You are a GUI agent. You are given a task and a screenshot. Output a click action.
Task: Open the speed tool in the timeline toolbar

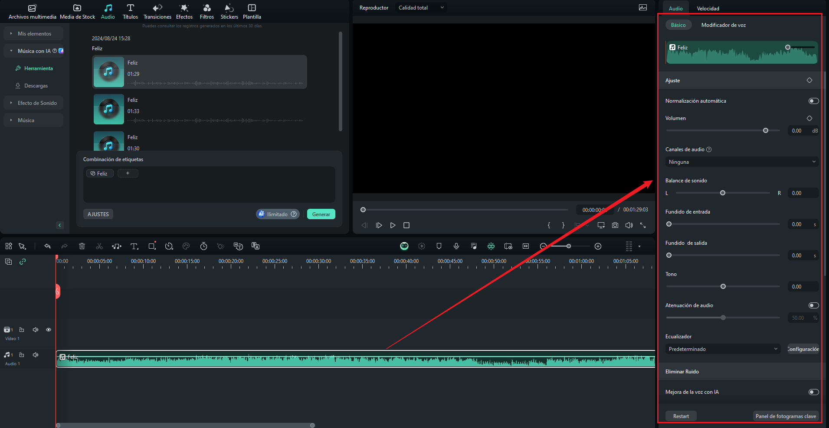tap(169, 246)
